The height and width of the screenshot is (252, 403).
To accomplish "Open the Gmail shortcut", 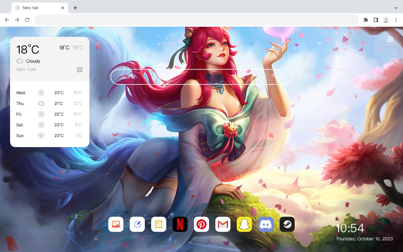I will 223,224.
